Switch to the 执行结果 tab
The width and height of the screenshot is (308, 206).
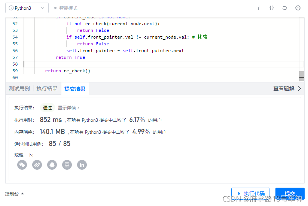(47, 88)
